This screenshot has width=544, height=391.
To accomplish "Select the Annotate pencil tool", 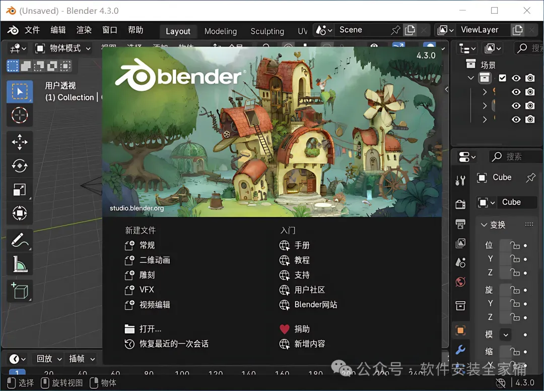I will (20, 240).
